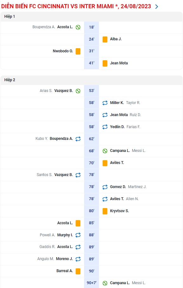Click substitution icon beside Miller K.
Screen dimensions: 183x288
point(105,103)
